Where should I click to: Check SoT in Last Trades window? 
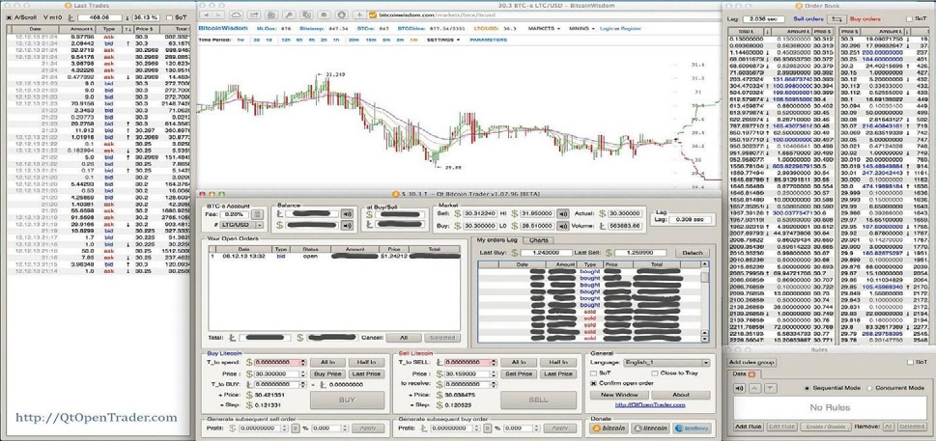(170, 18)
